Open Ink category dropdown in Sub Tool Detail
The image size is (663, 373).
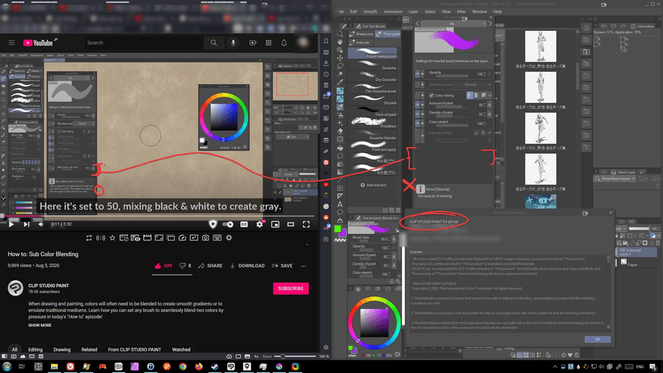click(x=453, y=23)
